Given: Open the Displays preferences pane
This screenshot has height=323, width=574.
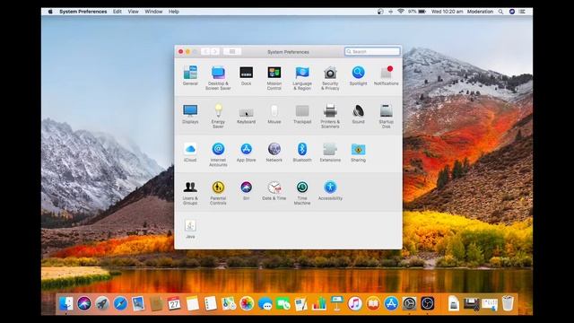Looking at the screenshot, I should click(x=190, y=114).
